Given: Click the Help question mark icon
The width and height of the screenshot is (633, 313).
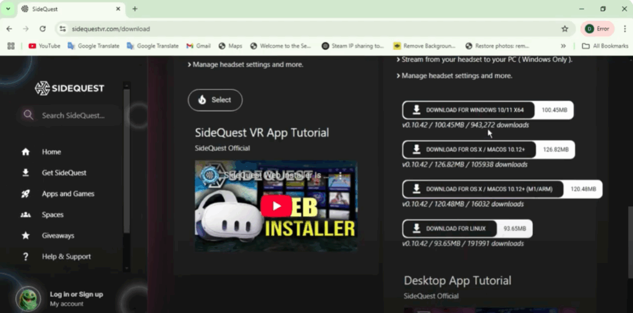Looking at the screenshot, I should pos(25,257).
